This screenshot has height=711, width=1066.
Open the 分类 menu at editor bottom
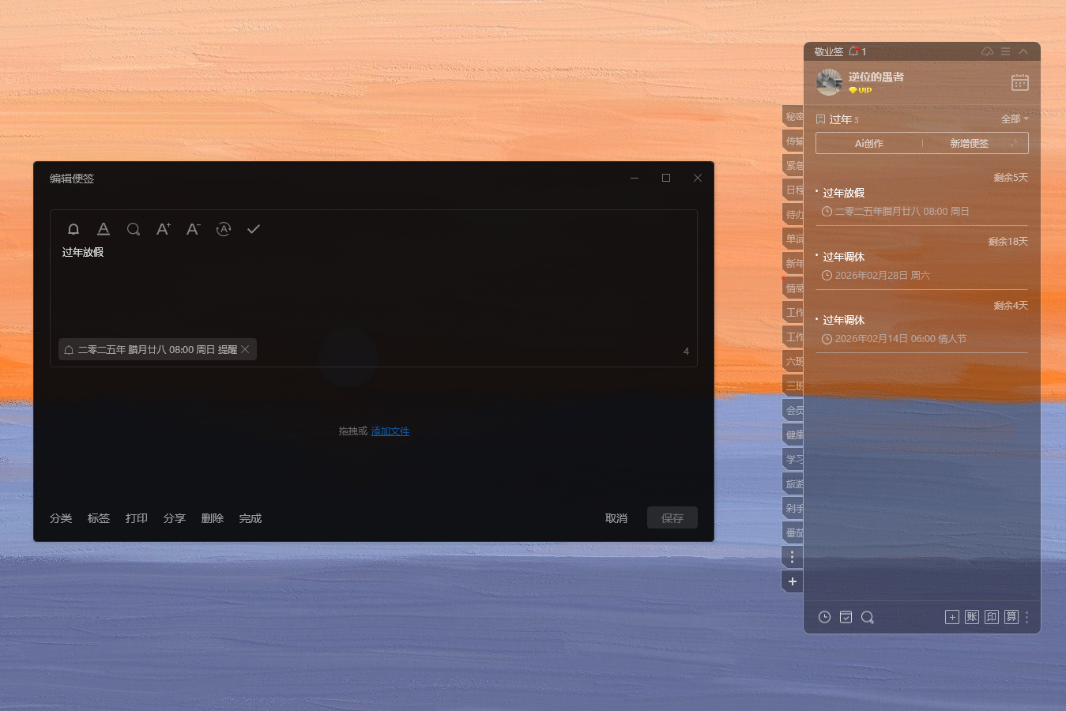pyautogui.click(x=61, y=518)
